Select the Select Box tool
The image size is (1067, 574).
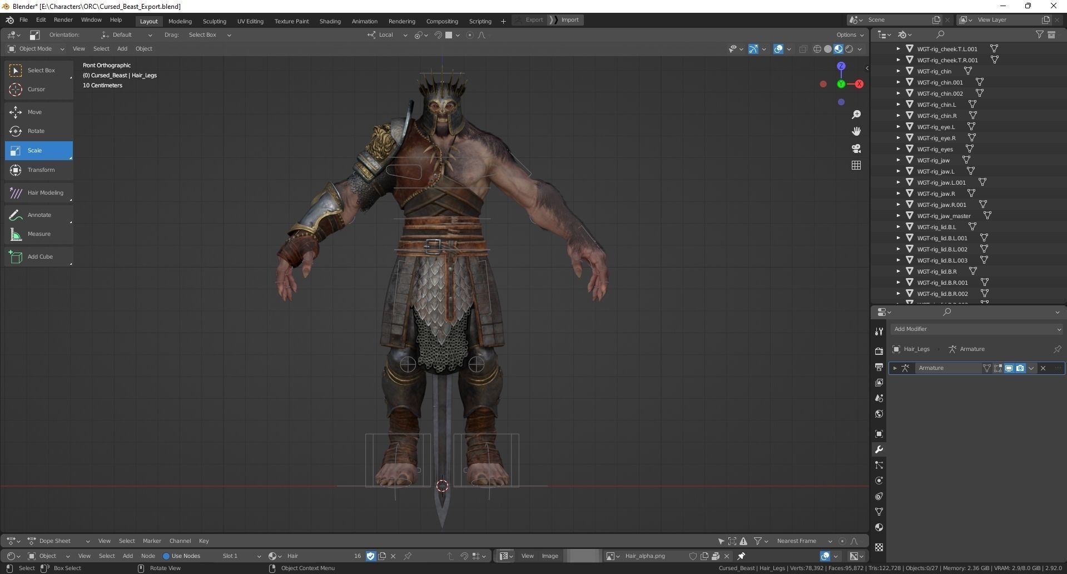tap(39, 70)
